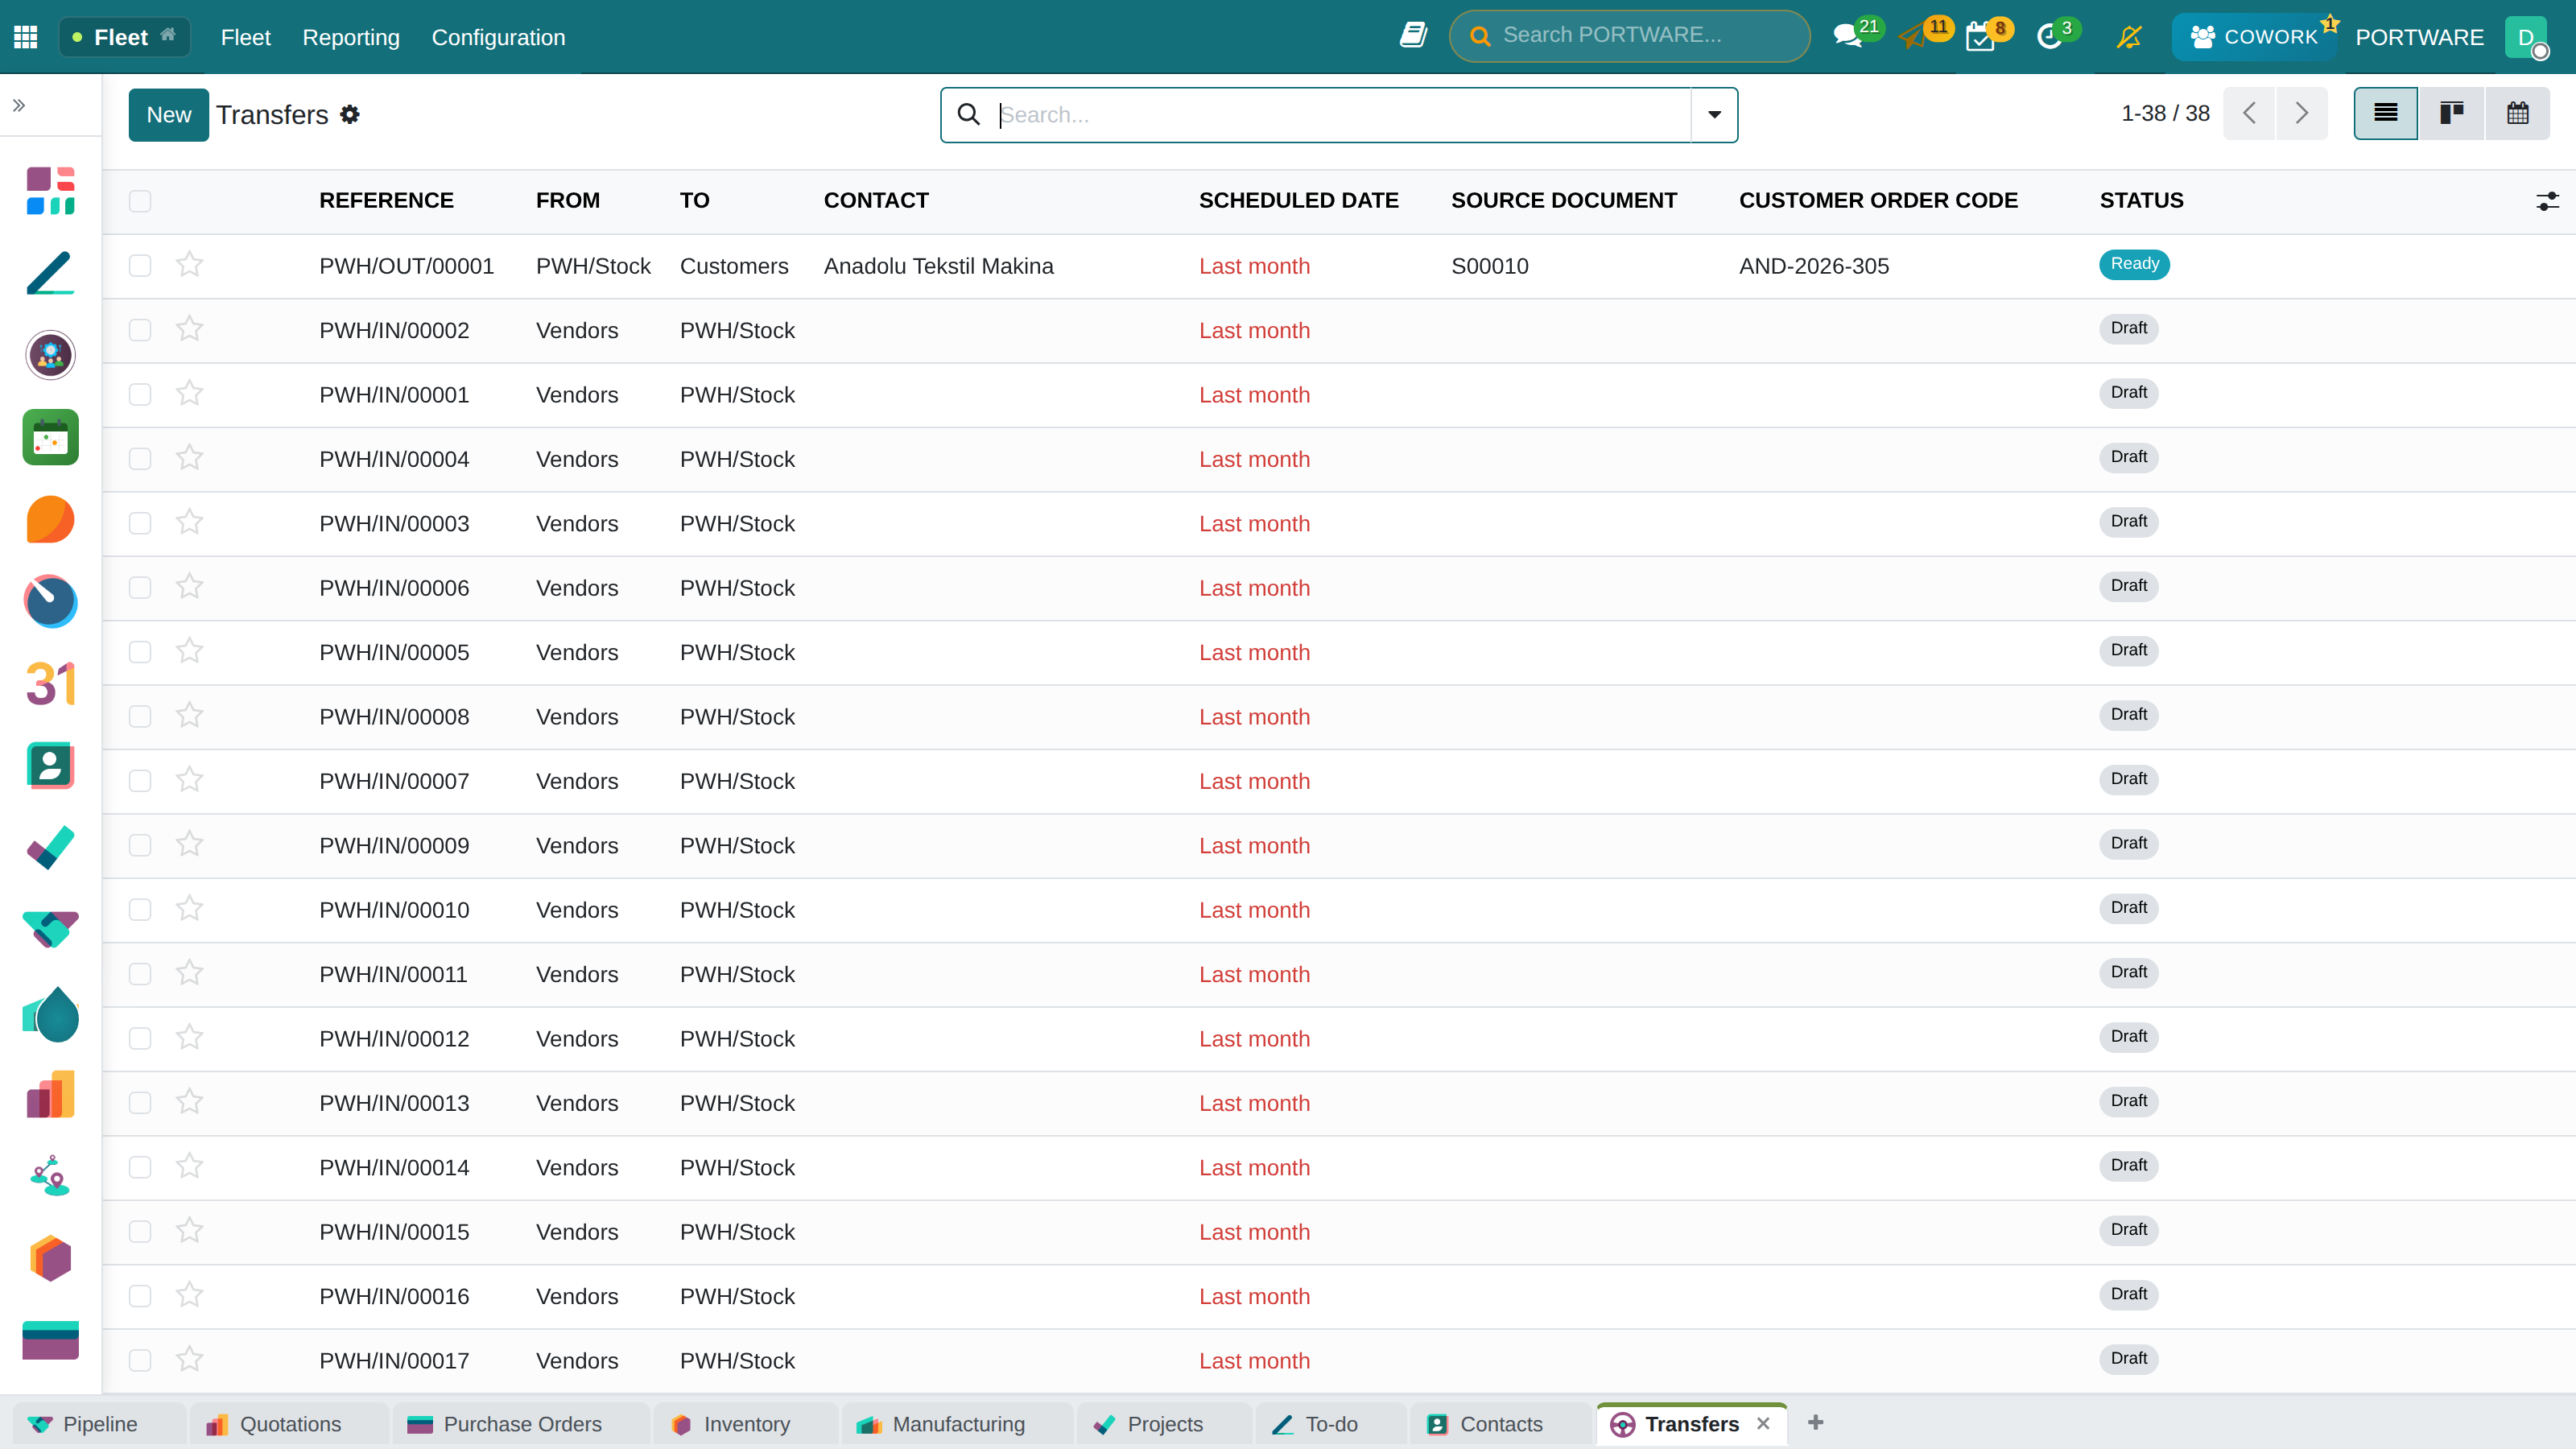Open the knowledge book icon in top bar
Viewport: 2576px width, 1449px height.
pos(1413,36)
